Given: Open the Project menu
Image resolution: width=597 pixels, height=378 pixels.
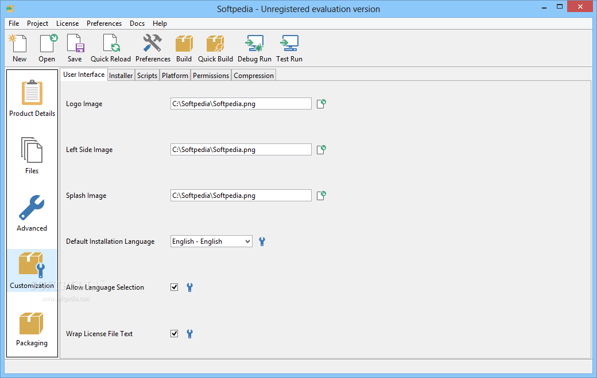Looking at the screenshot, I should (x=37, y=23).
